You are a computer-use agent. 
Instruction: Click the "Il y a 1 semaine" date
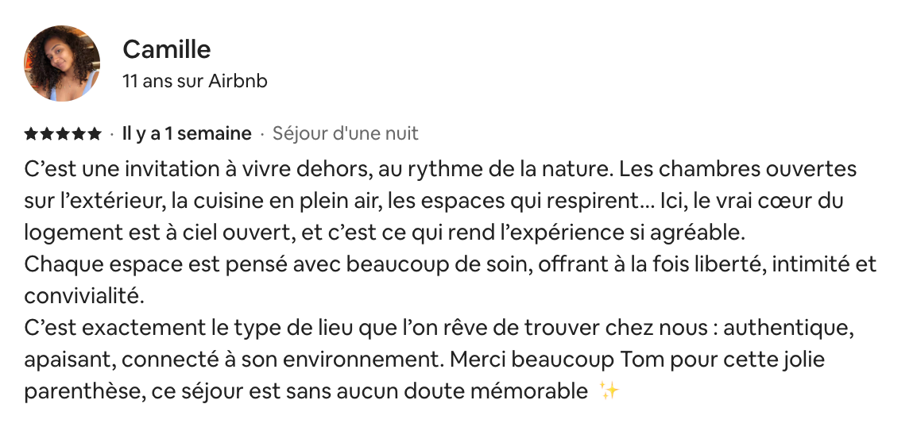(x=187, y=133)
